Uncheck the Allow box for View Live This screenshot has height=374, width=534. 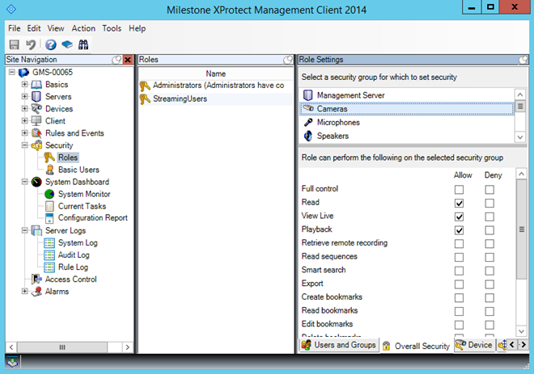coord(460,216)
